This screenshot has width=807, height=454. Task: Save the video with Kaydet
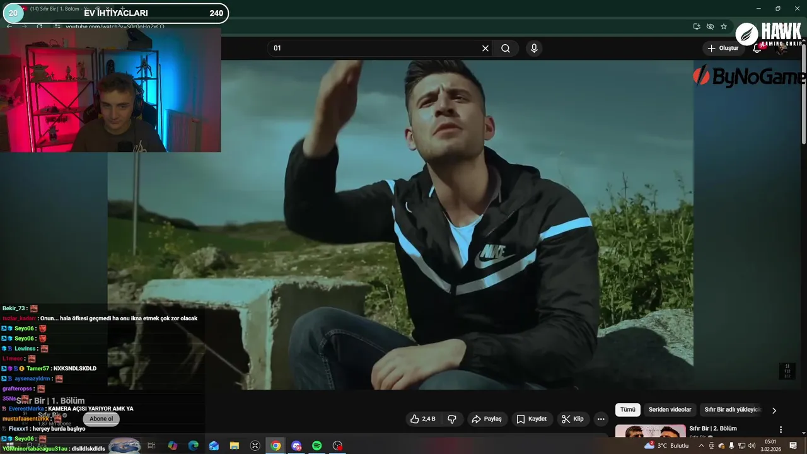531,419
